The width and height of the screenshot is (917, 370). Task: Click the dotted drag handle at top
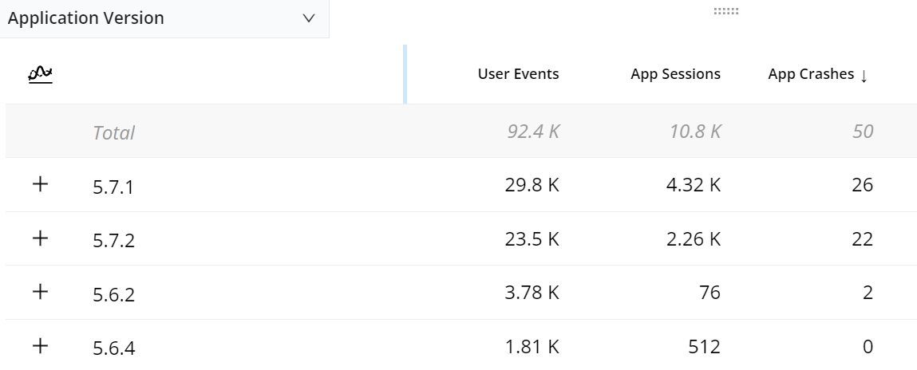click(725, 11)
